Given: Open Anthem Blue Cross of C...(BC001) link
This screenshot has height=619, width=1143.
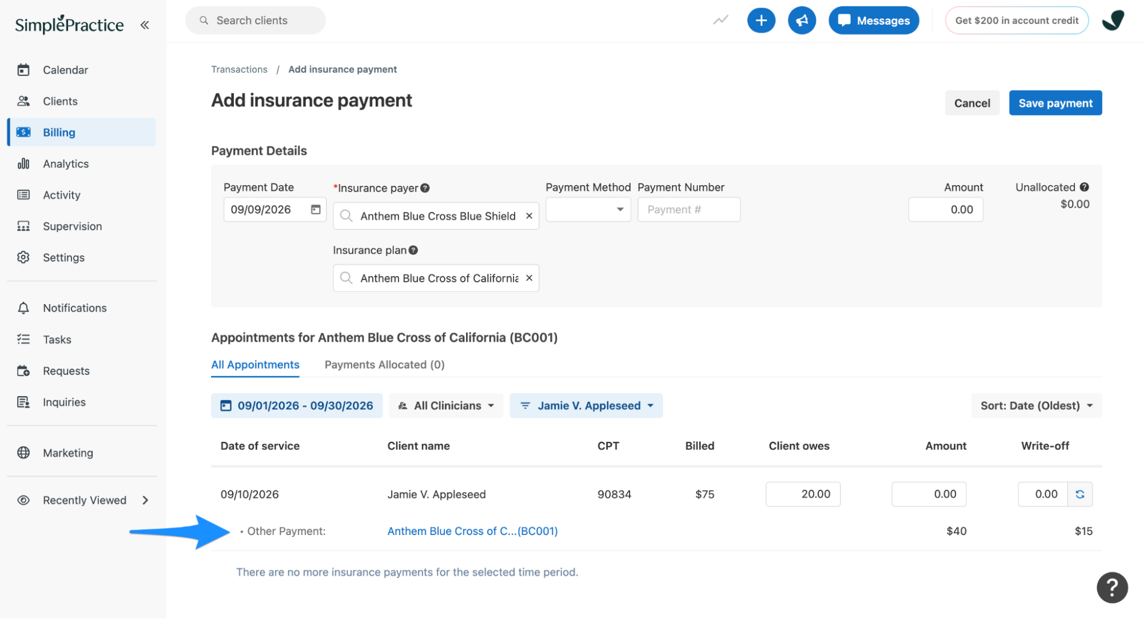Looking at the screenshot, I should [472, 531].
